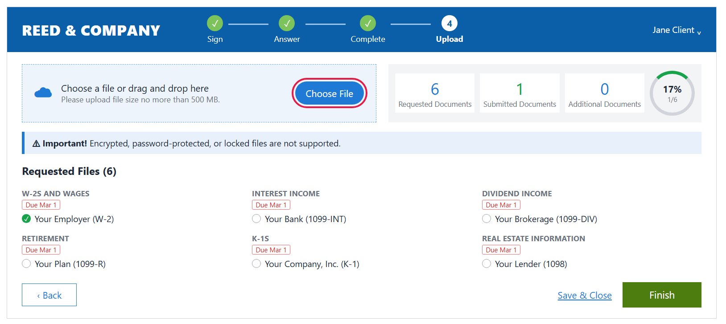
Task: Select the Your Lender (1098) radio button
Action: pos(487,263)
